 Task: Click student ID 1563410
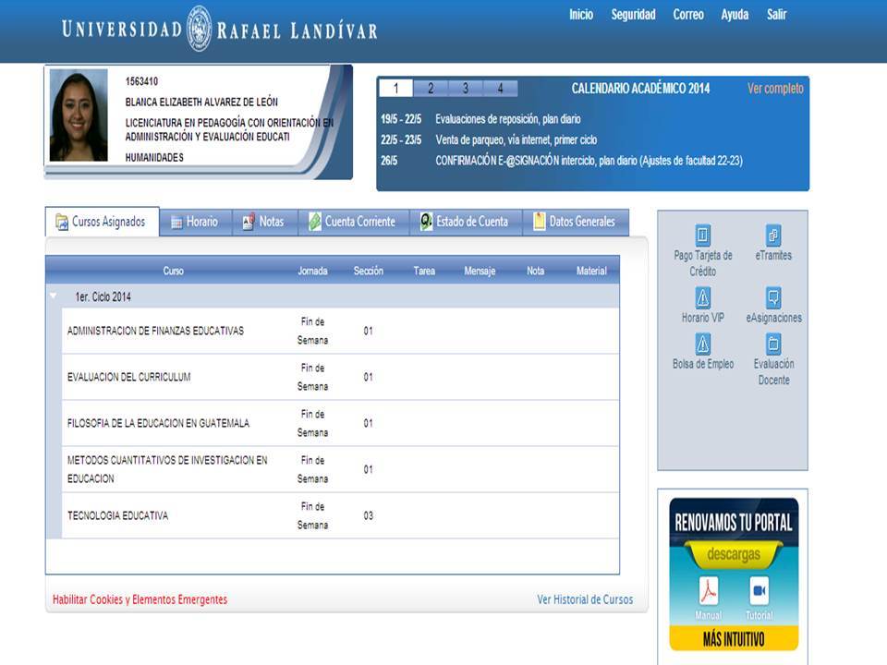point(141,81)
